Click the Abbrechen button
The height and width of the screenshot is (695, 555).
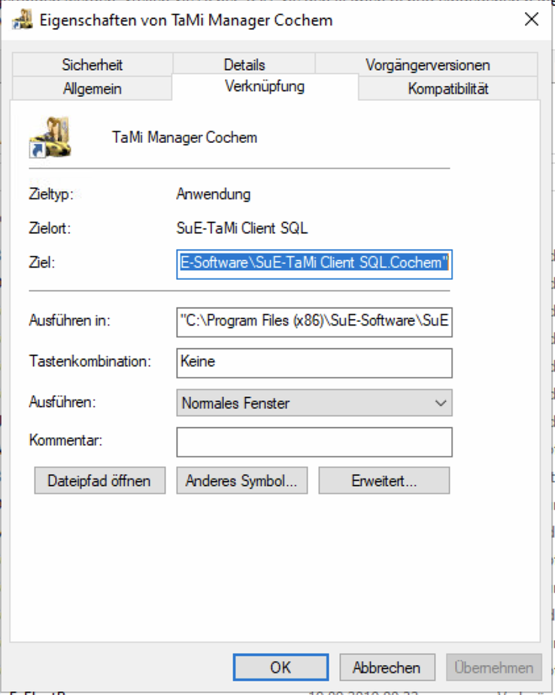tap(387, 667)
